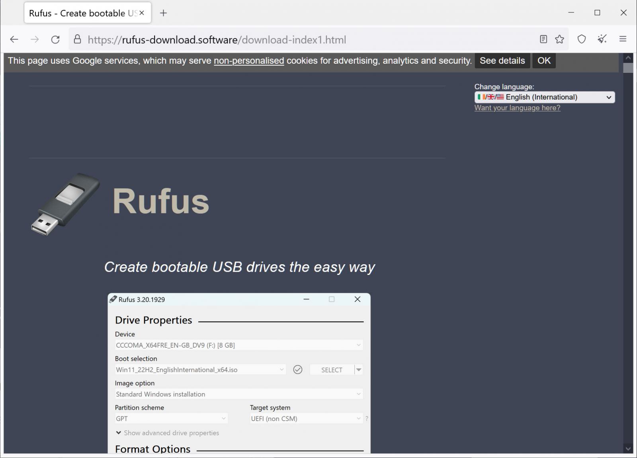Open the Device dropdown in Rufus
Image resolution: width=637 pixels, height=458 pixels.
tap(239, 345)
